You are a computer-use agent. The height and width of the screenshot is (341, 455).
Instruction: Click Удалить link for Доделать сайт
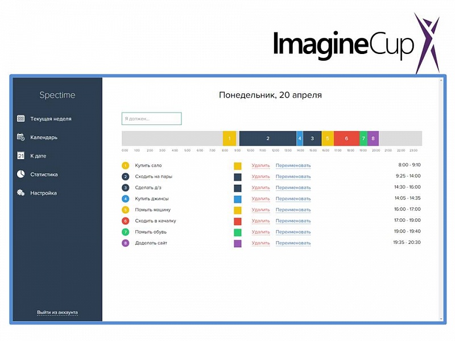260,243
